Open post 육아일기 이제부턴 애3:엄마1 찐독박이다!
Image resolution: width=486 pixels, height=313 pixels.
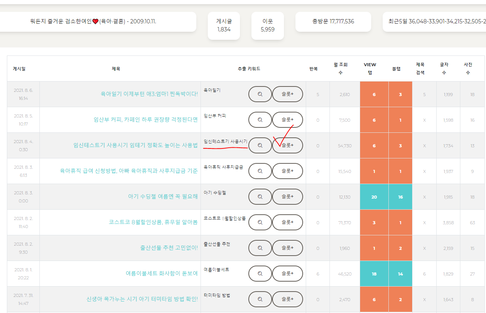(149, 94)
